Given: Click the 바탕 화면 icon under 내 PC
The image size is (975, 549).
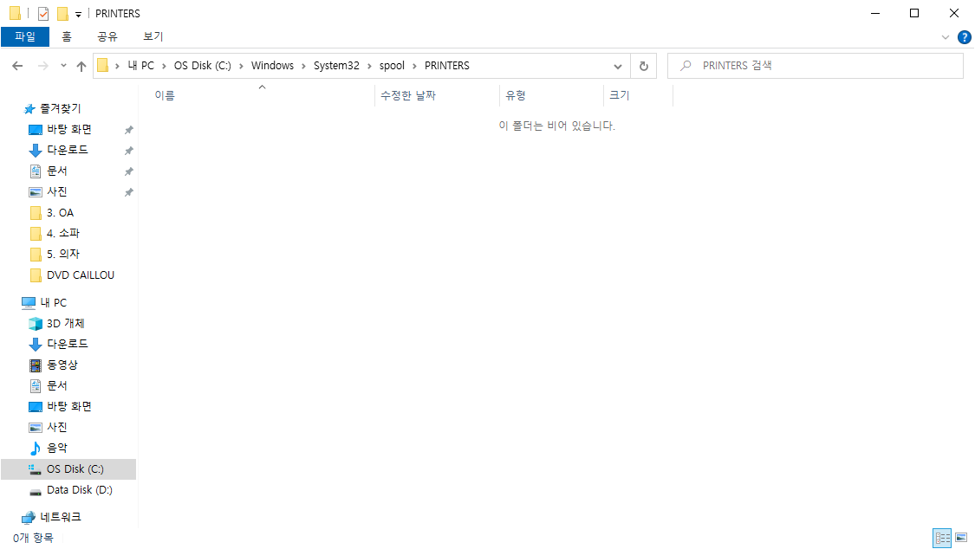Looking at the screenshot, I should (x=36, y=407).
